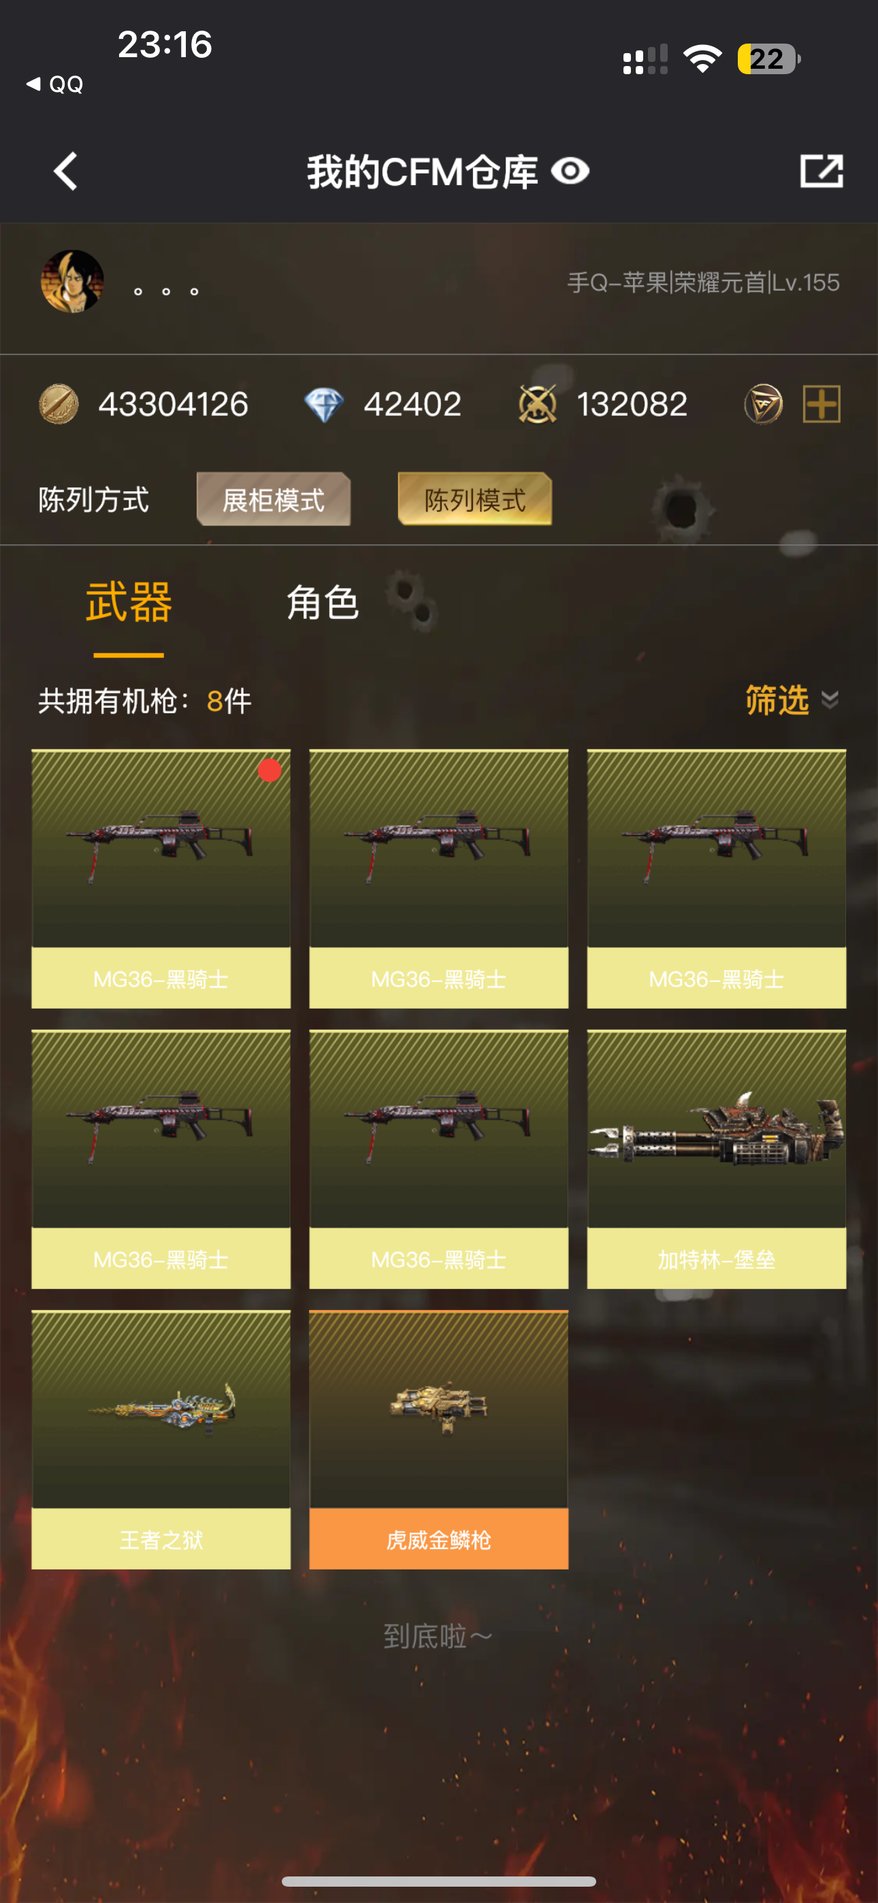The height and width of the screenshot is (1903, 878).
Task: Tap the diamond currency icon
Action: (324, 405)
